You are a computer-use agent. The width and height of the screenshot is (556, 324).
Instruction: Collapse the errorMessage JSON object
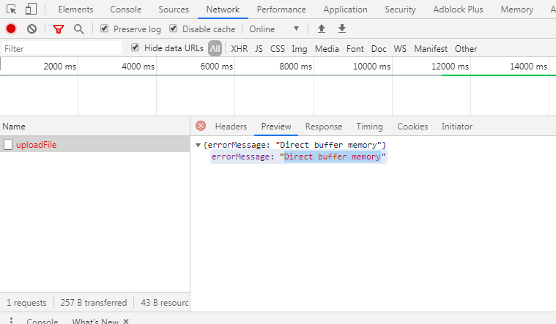click(x=199, y=146)
